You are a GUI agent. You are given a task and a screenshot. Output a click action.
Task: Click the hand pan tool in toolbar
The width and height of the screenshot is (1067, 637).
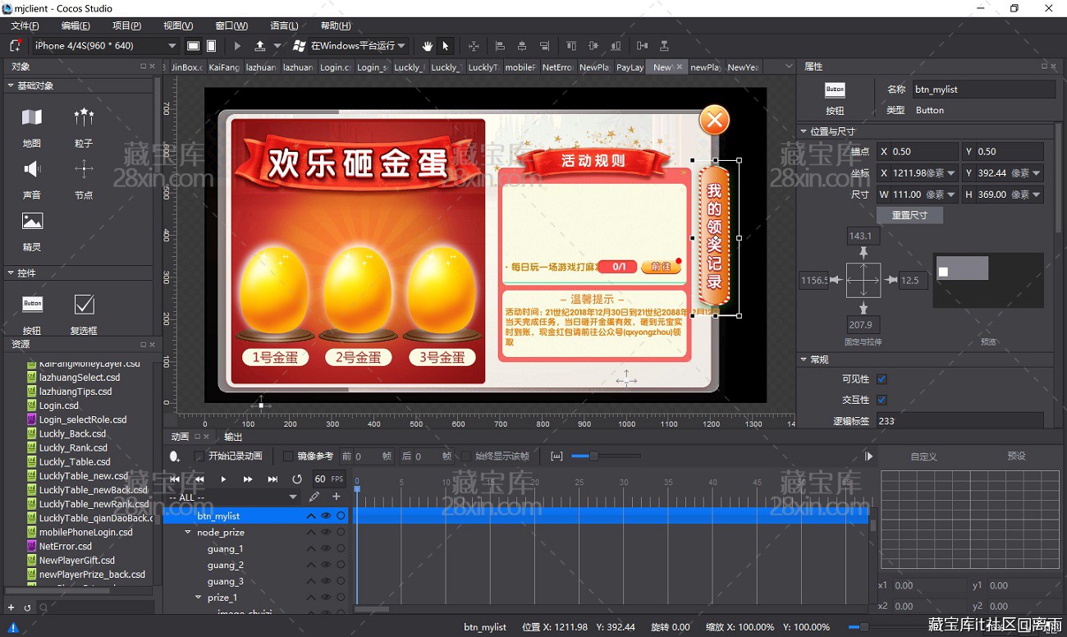pyautogui.click(x=428, y=46)
